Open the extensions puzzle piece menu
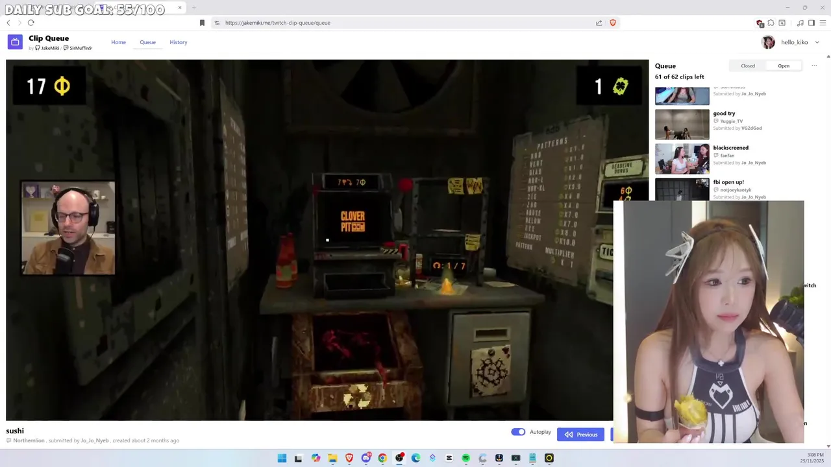Image resolution: width=831 pixels, height=467 pixels. pos(771,23)
